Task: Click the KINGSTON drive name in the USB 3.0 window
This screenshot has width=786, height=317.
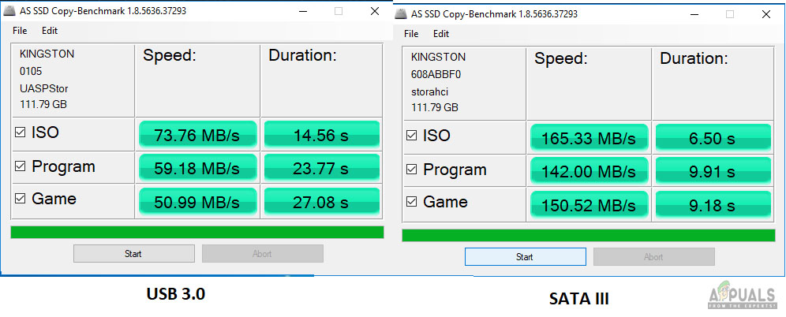Action: [47, 54]
